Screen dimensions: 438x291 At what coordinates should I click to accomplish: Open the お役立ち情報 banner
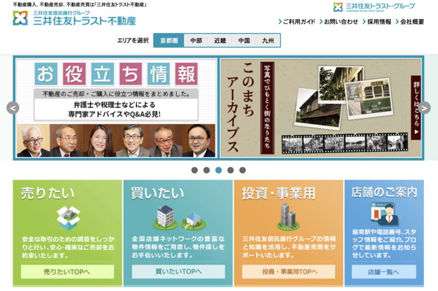[x=116, y=108]
